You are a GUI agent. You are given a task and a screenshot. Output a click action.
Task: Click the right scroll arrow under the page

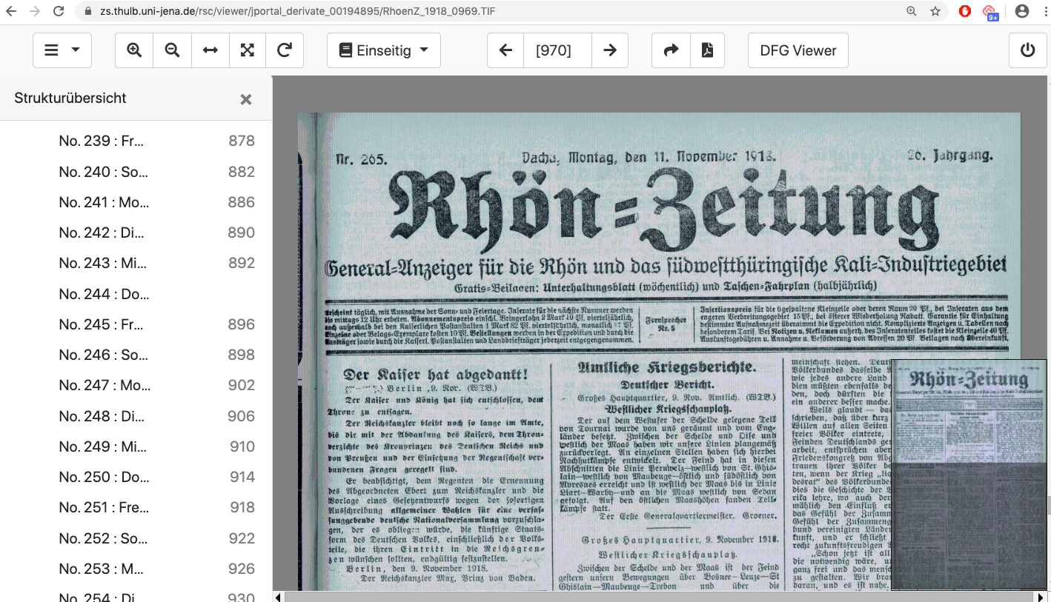click(1041, 597)
